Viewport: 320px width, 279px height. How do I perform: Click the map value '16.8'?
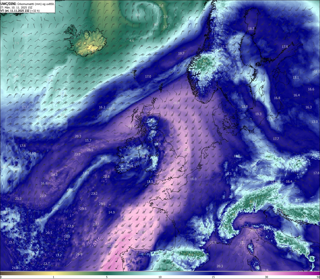[277, 98]
